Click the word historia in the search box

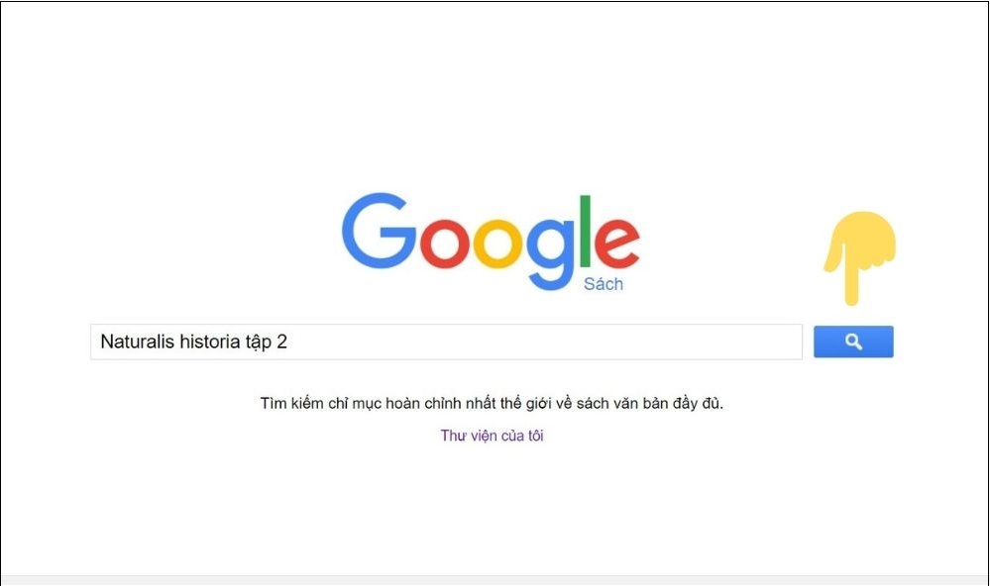tap(210, 342)
